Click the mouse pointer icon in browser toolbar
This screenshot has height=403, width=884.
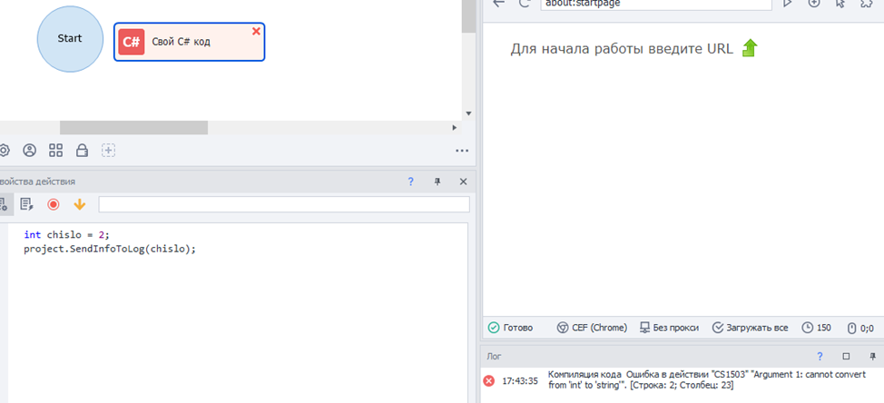pyautogui.click(x=840, y=3)
